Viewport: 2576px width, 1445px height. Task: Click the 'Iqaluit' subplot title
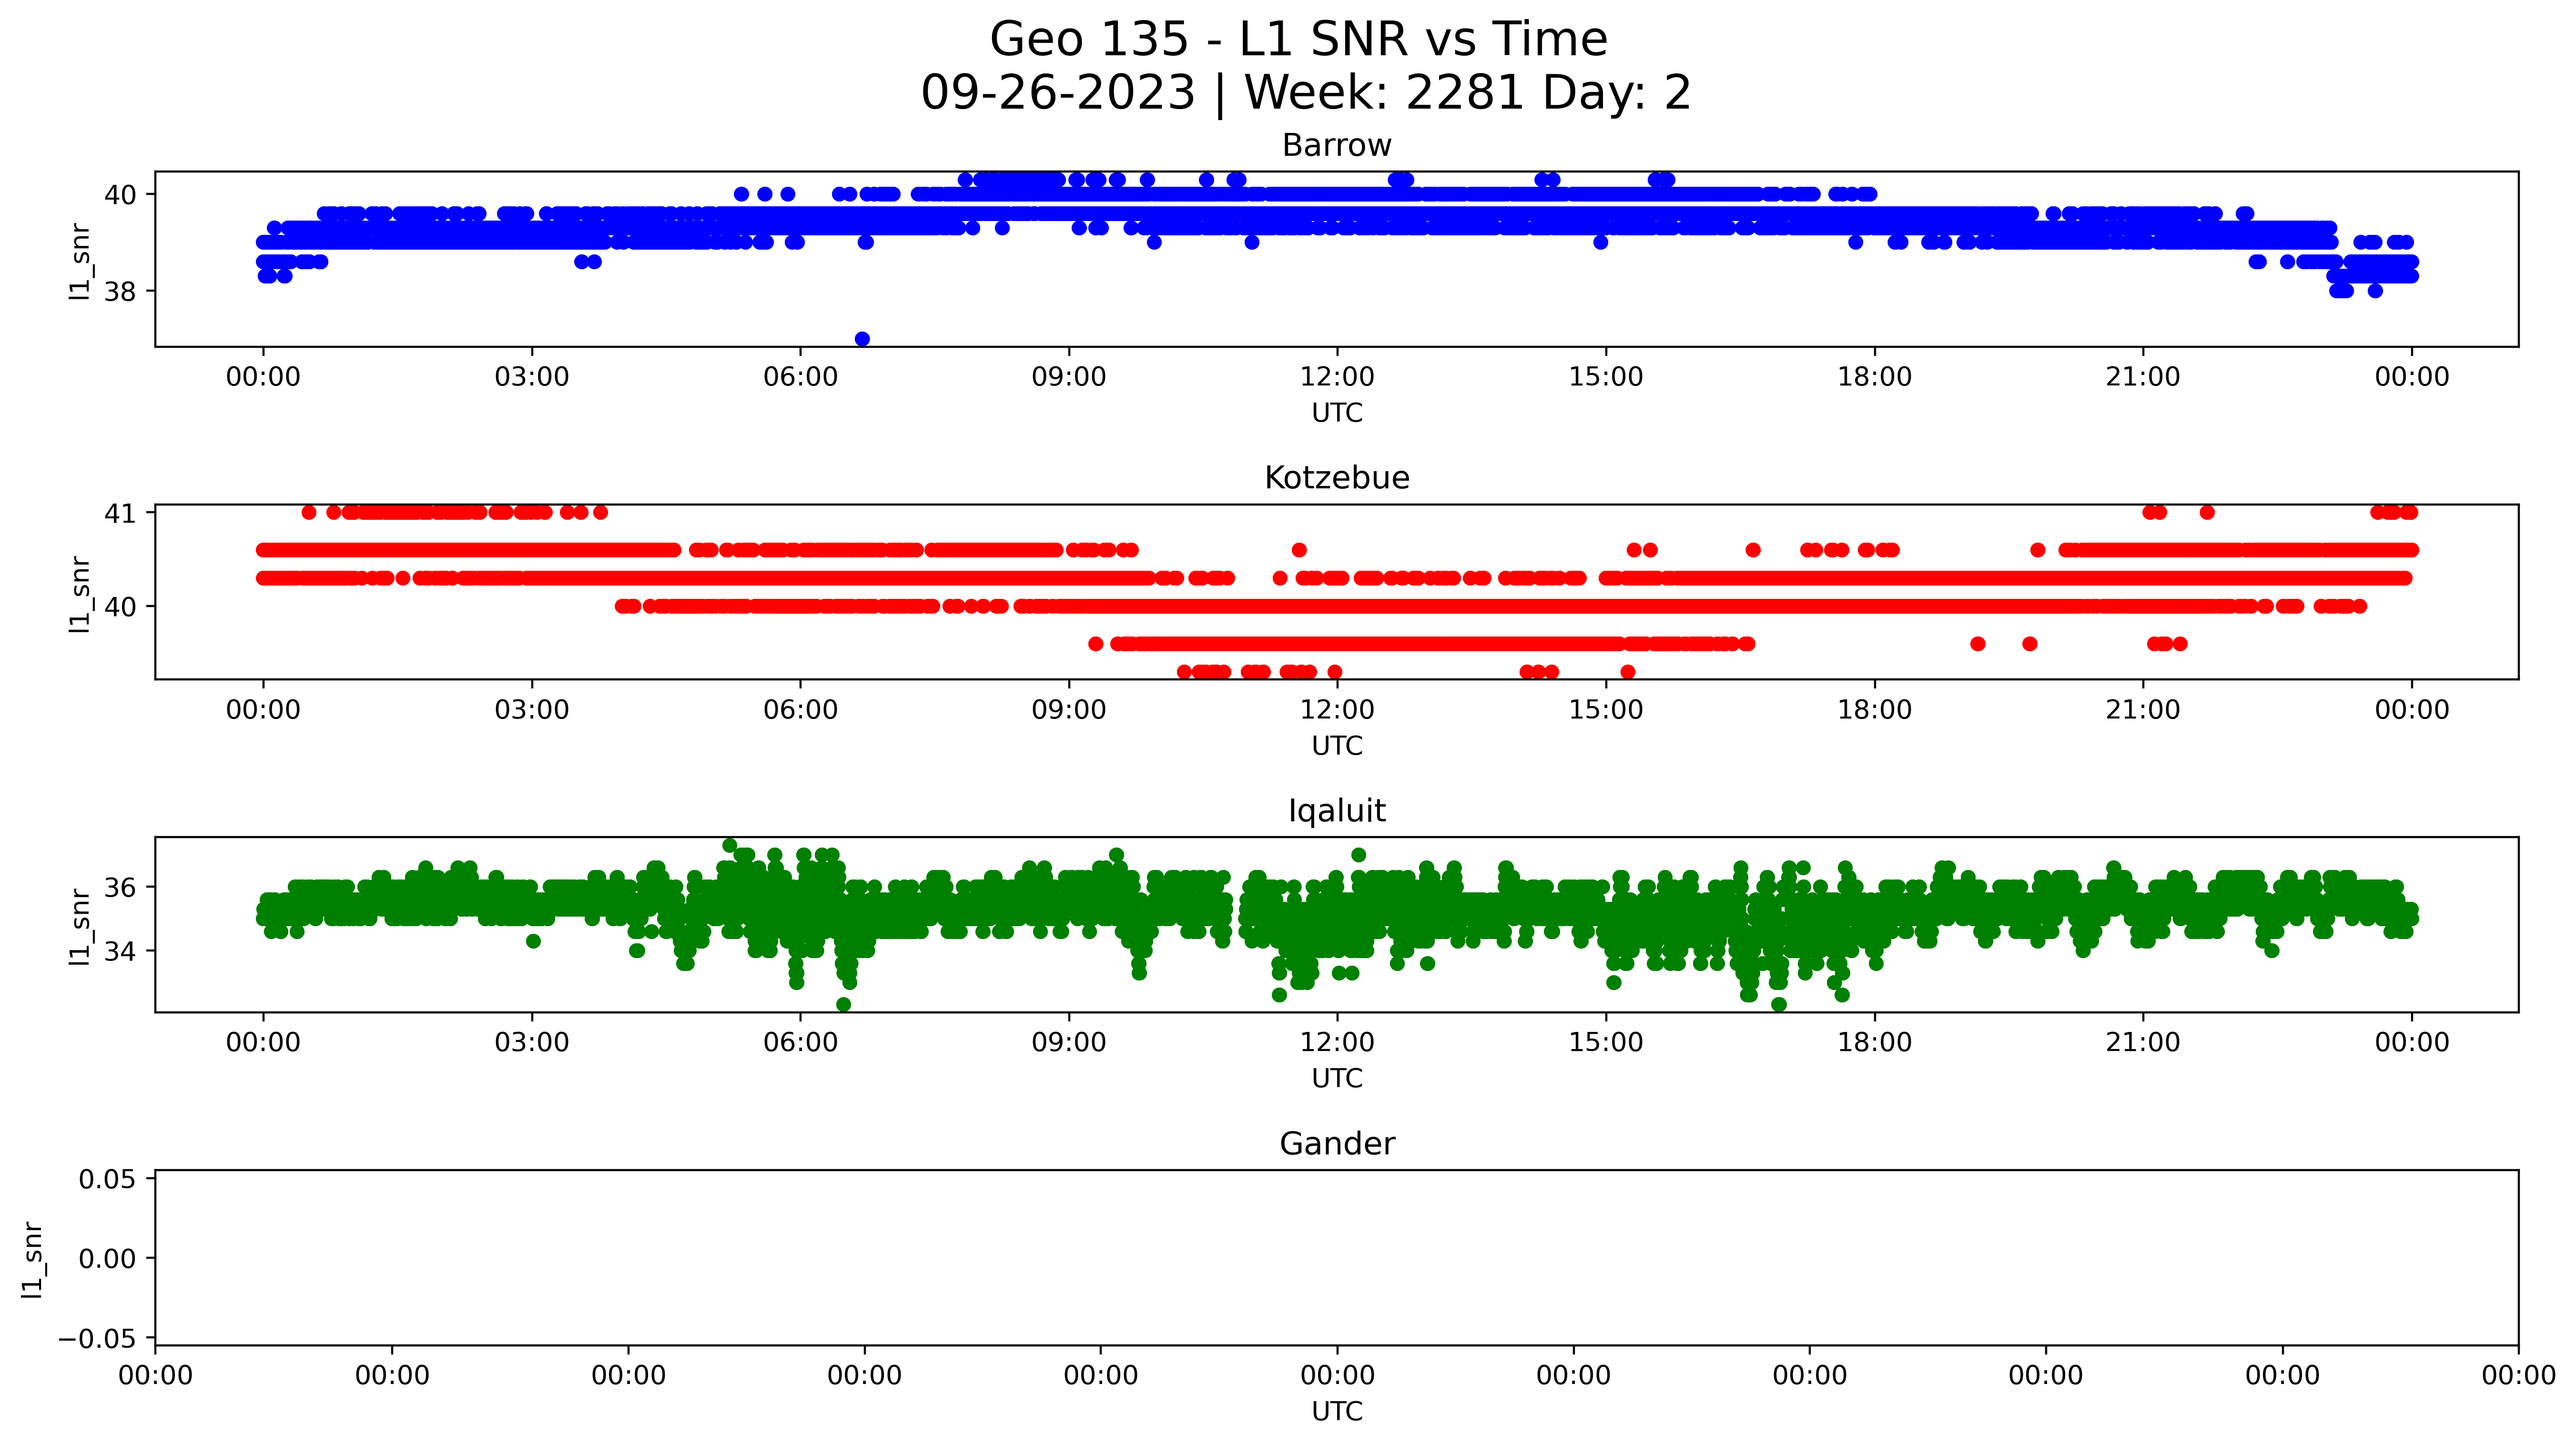[1337, 811]
